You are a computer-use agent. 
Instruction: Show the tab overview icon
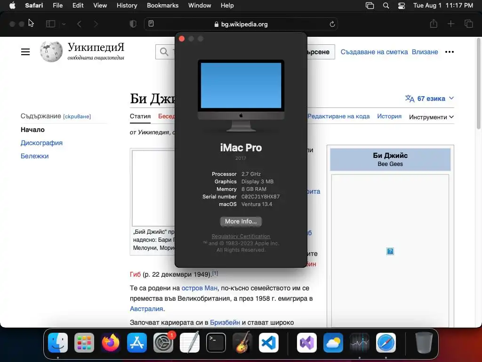[x=469, y=24]
